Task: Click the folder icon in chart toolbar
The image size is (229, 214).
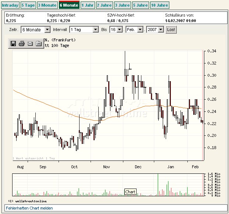Action: [x=39, y=44]
